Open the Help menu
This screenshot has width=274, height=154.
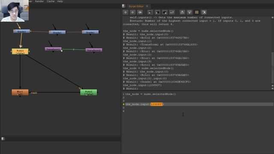click(x=60, y=1)
